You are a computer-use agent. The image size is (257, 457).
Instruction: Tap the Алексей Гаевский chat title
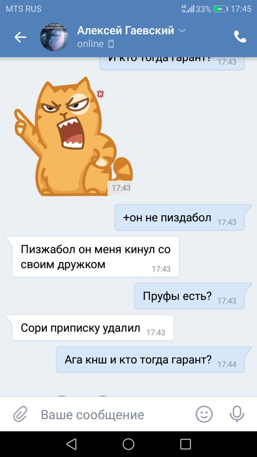coord(125,30)
